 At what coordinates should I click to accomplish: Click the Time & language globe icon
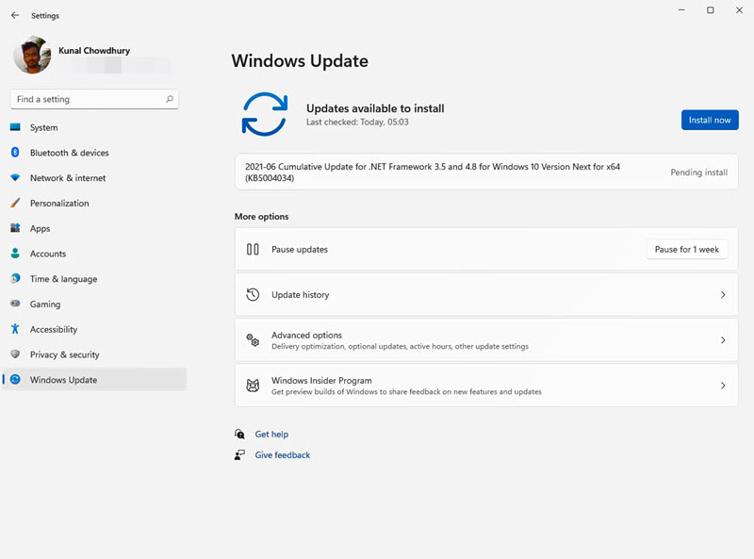pyautogui.click(x=15, y=278)
